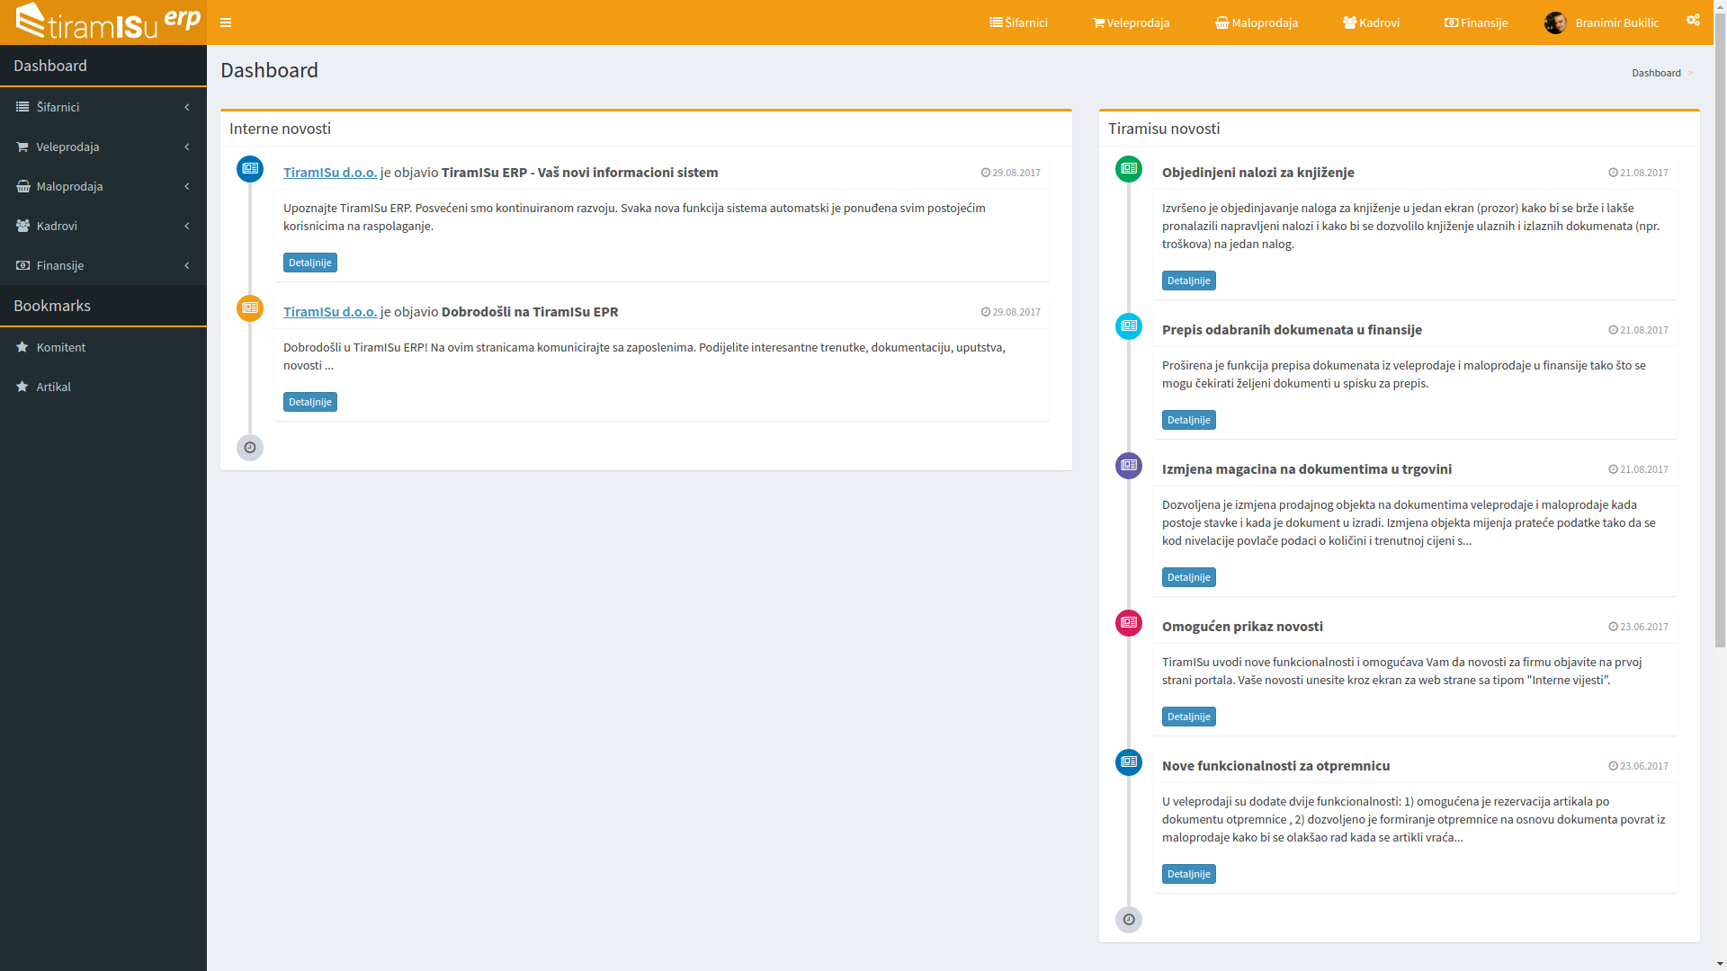The image size is (1727, 971).
Task: Open Detaljnije for Nove funkcionalnosti za otpremnicu
Action: coord(1188,874)
